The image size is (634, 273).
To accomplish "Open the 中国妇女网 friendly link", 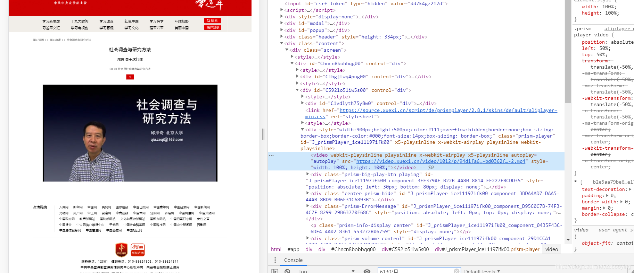I will [x=134, y=230].
